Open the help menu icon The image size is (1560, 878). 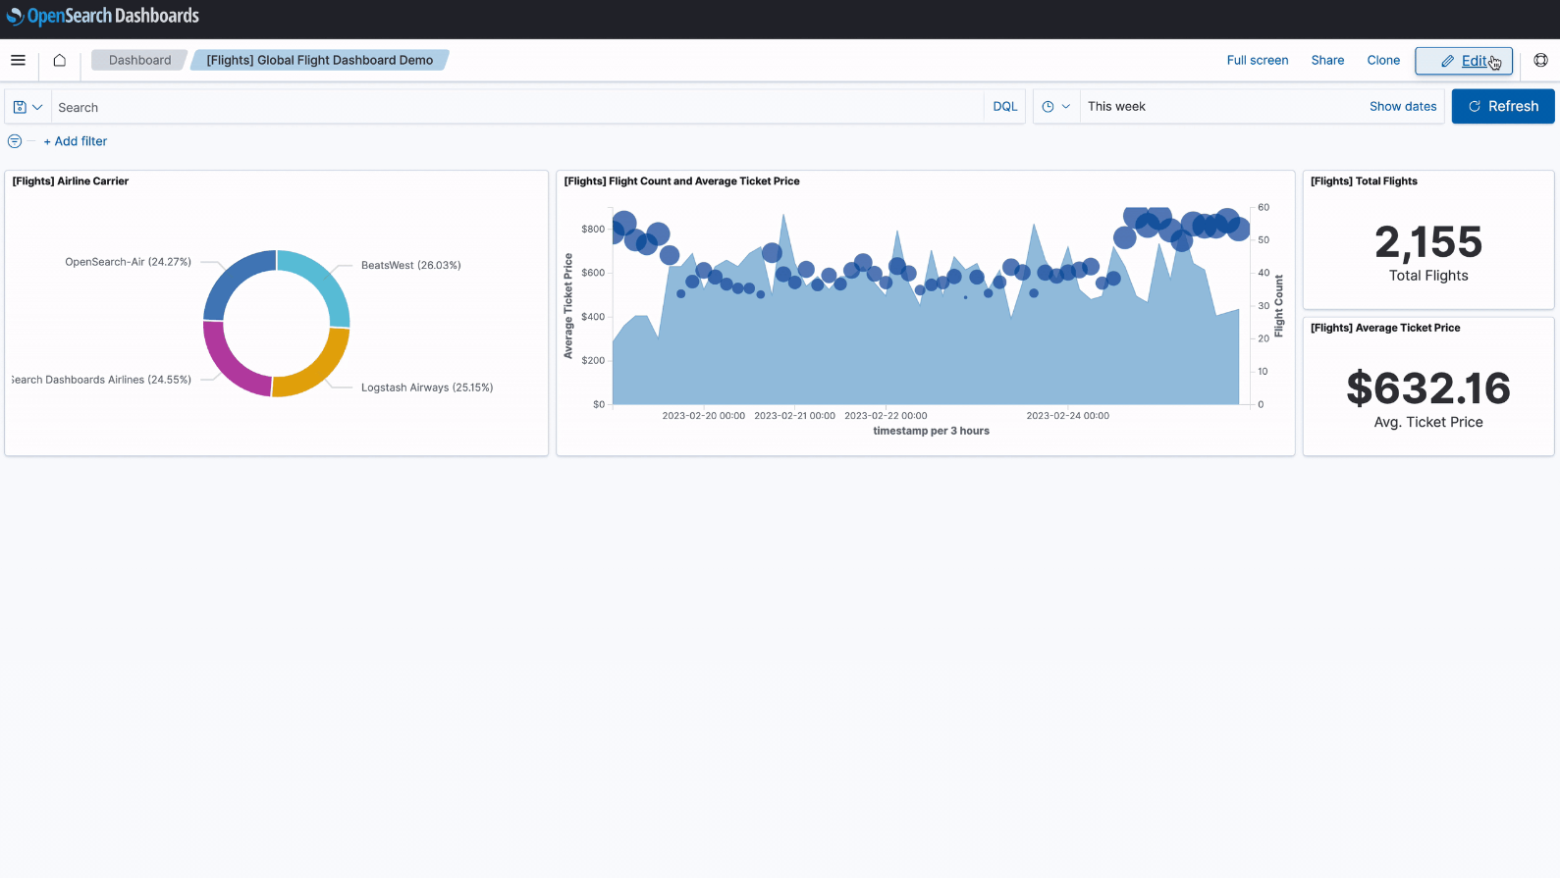(x=1540, y=60)
